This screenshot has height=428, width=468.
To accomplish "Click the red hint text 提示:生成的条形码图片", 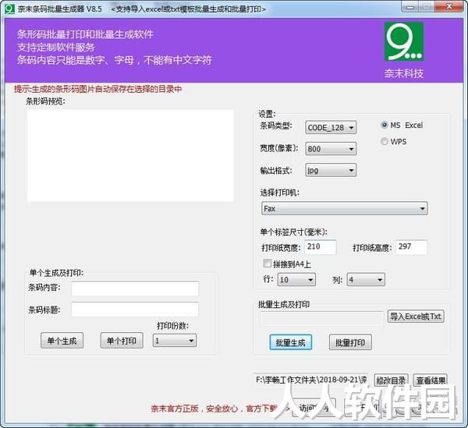I will click(x=98, y=89).
